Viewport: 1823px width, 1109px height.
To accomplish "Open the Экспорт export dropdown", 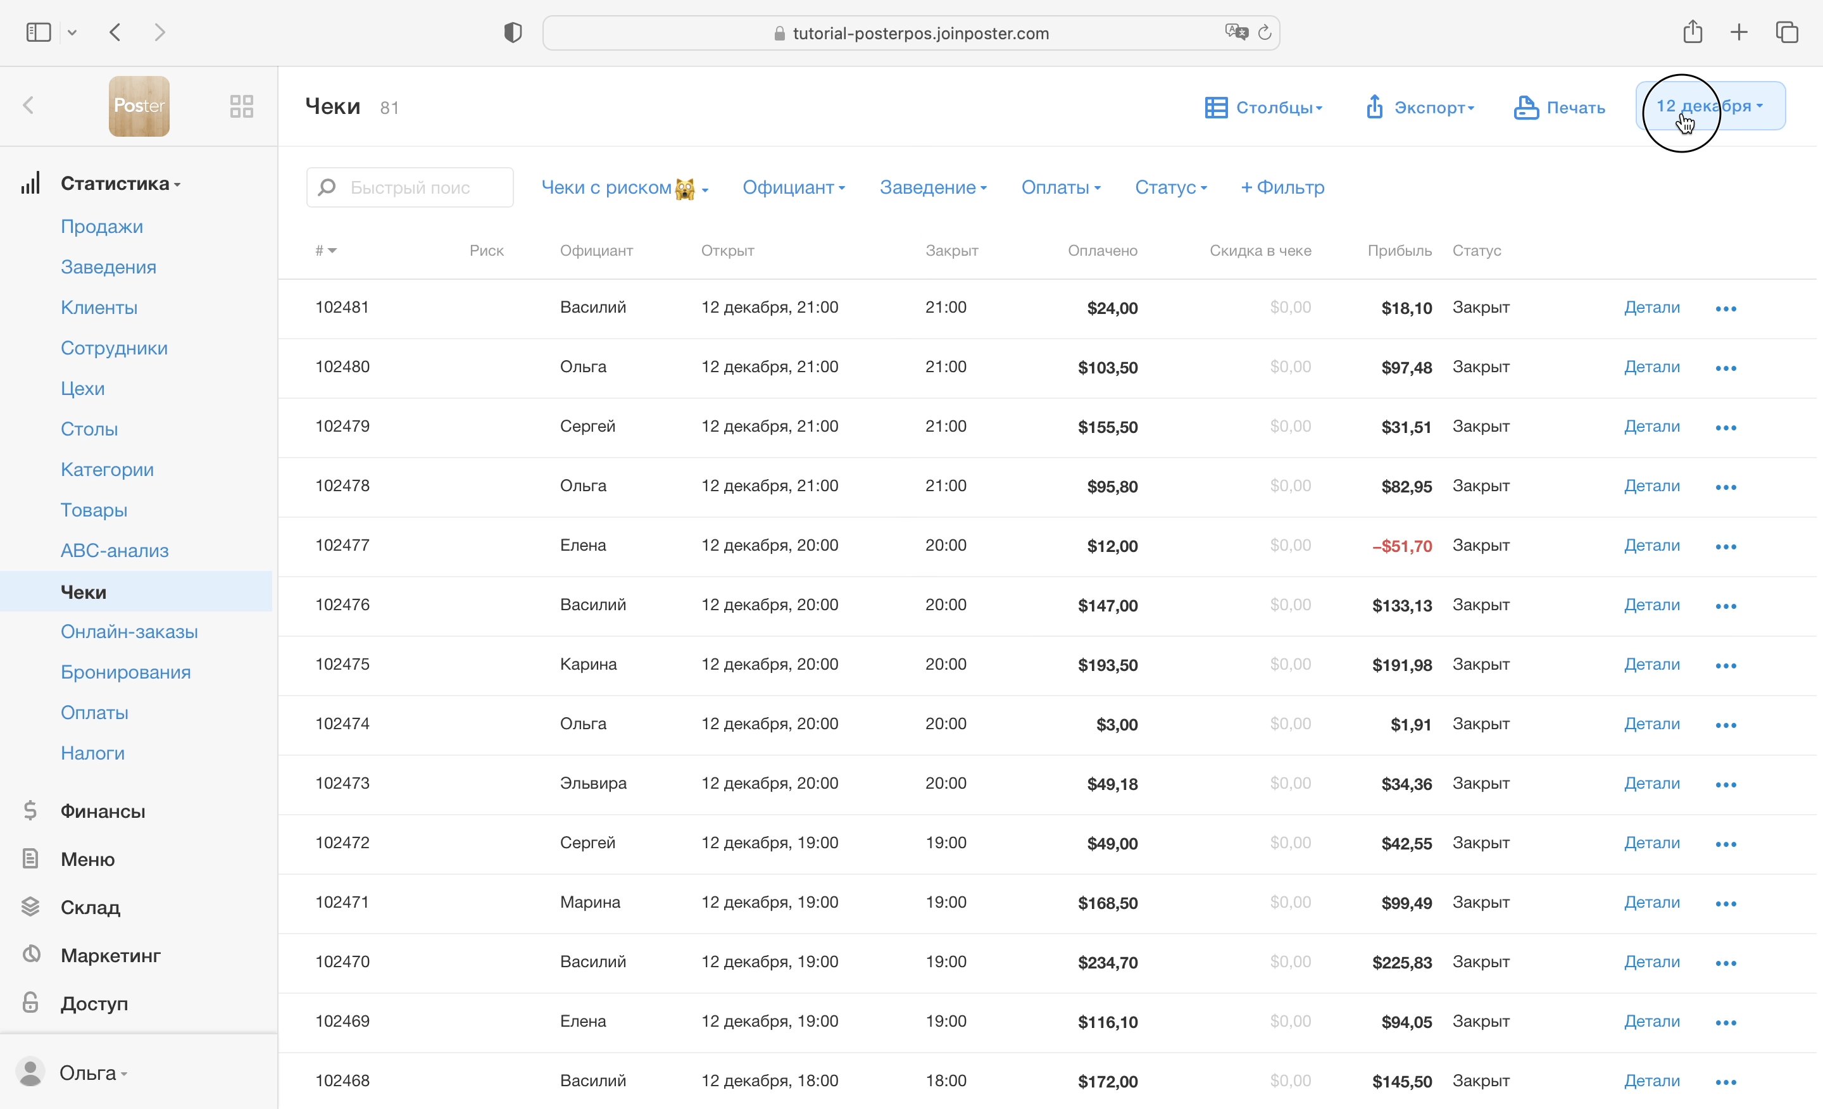I will pos(1420,107).
